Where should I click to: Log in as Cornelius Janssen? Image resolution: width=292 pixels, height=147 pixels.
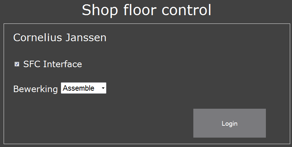[229, 123]
